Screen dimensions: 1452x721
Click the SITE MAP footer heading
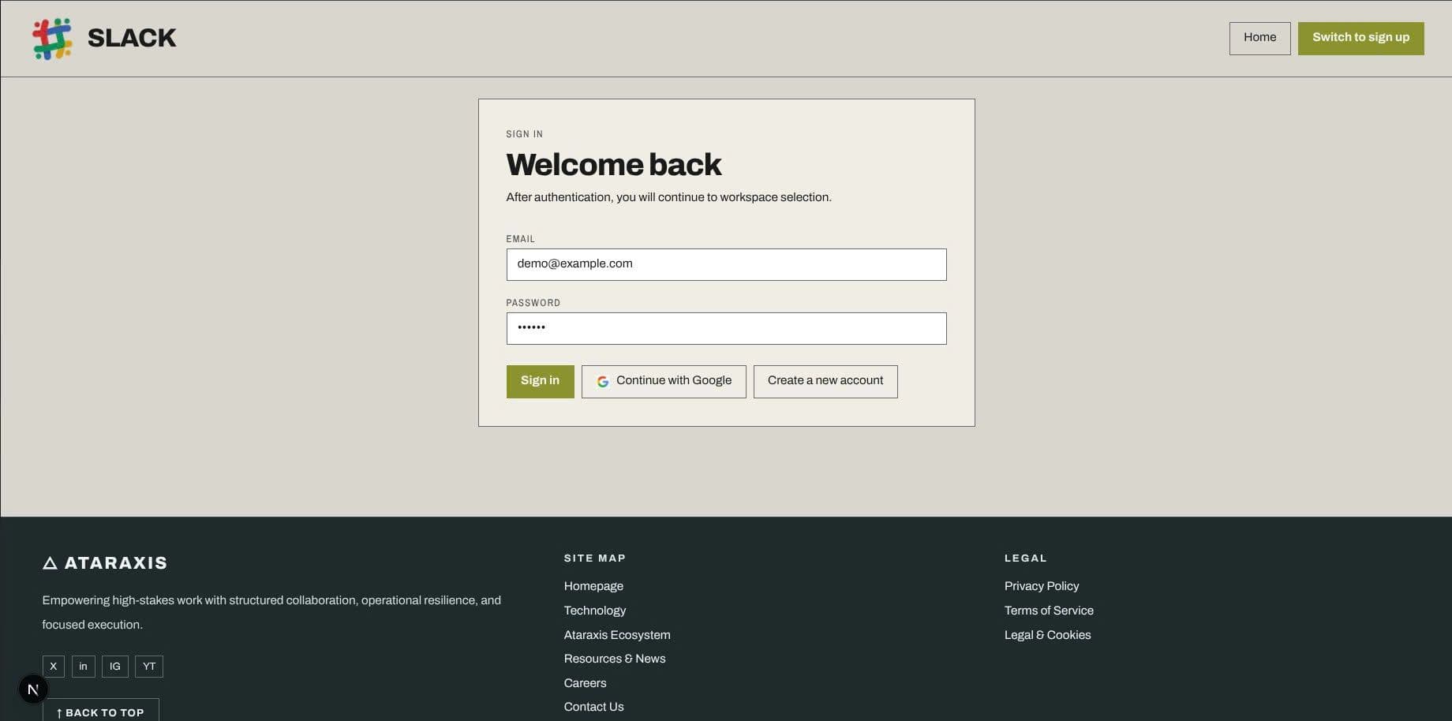coord(595,558)
